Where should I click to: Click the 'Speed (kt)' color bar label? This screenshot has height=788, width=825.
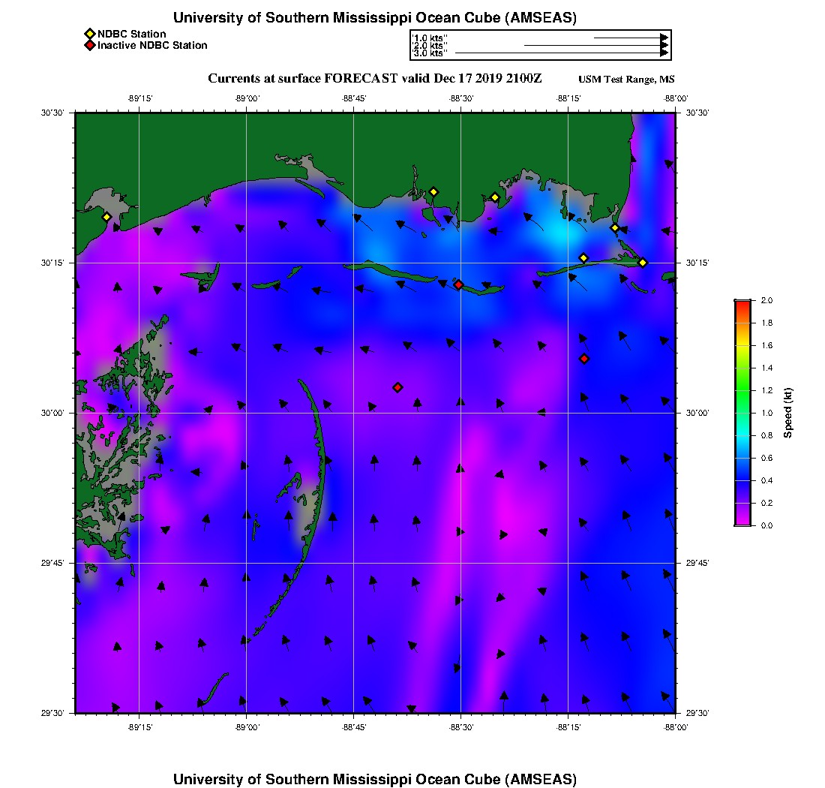(788, 413)
